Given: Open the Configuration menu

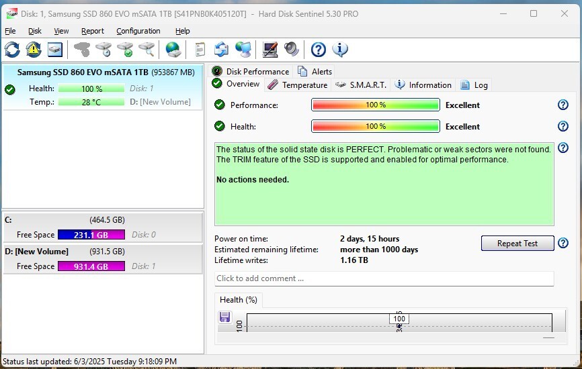Looking at the screenshot, I should [138, 31].
